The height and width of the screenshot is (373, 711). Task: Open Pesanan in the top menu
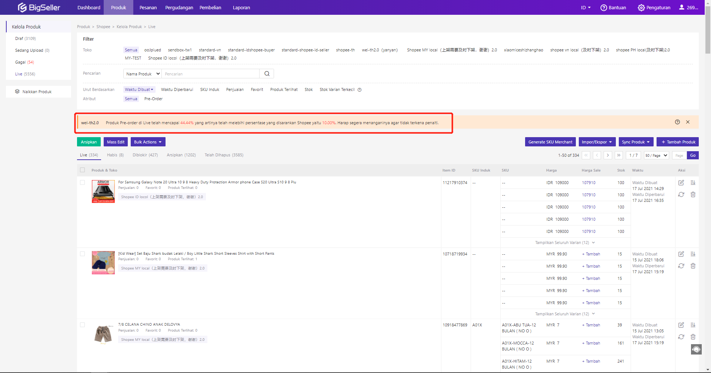[x=148, y=7]
